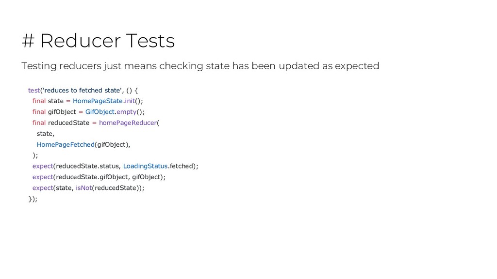Click the first 'expect' call
This screenshot has width=497, height=279.
pos(43,167)
